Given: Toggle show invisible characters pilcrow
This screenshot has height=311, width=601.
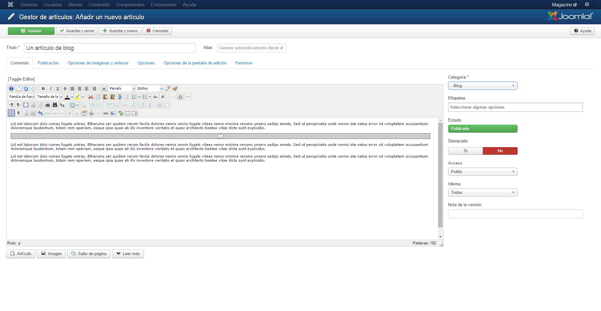Looking at the screenshot, I should [x=18, y=113].
